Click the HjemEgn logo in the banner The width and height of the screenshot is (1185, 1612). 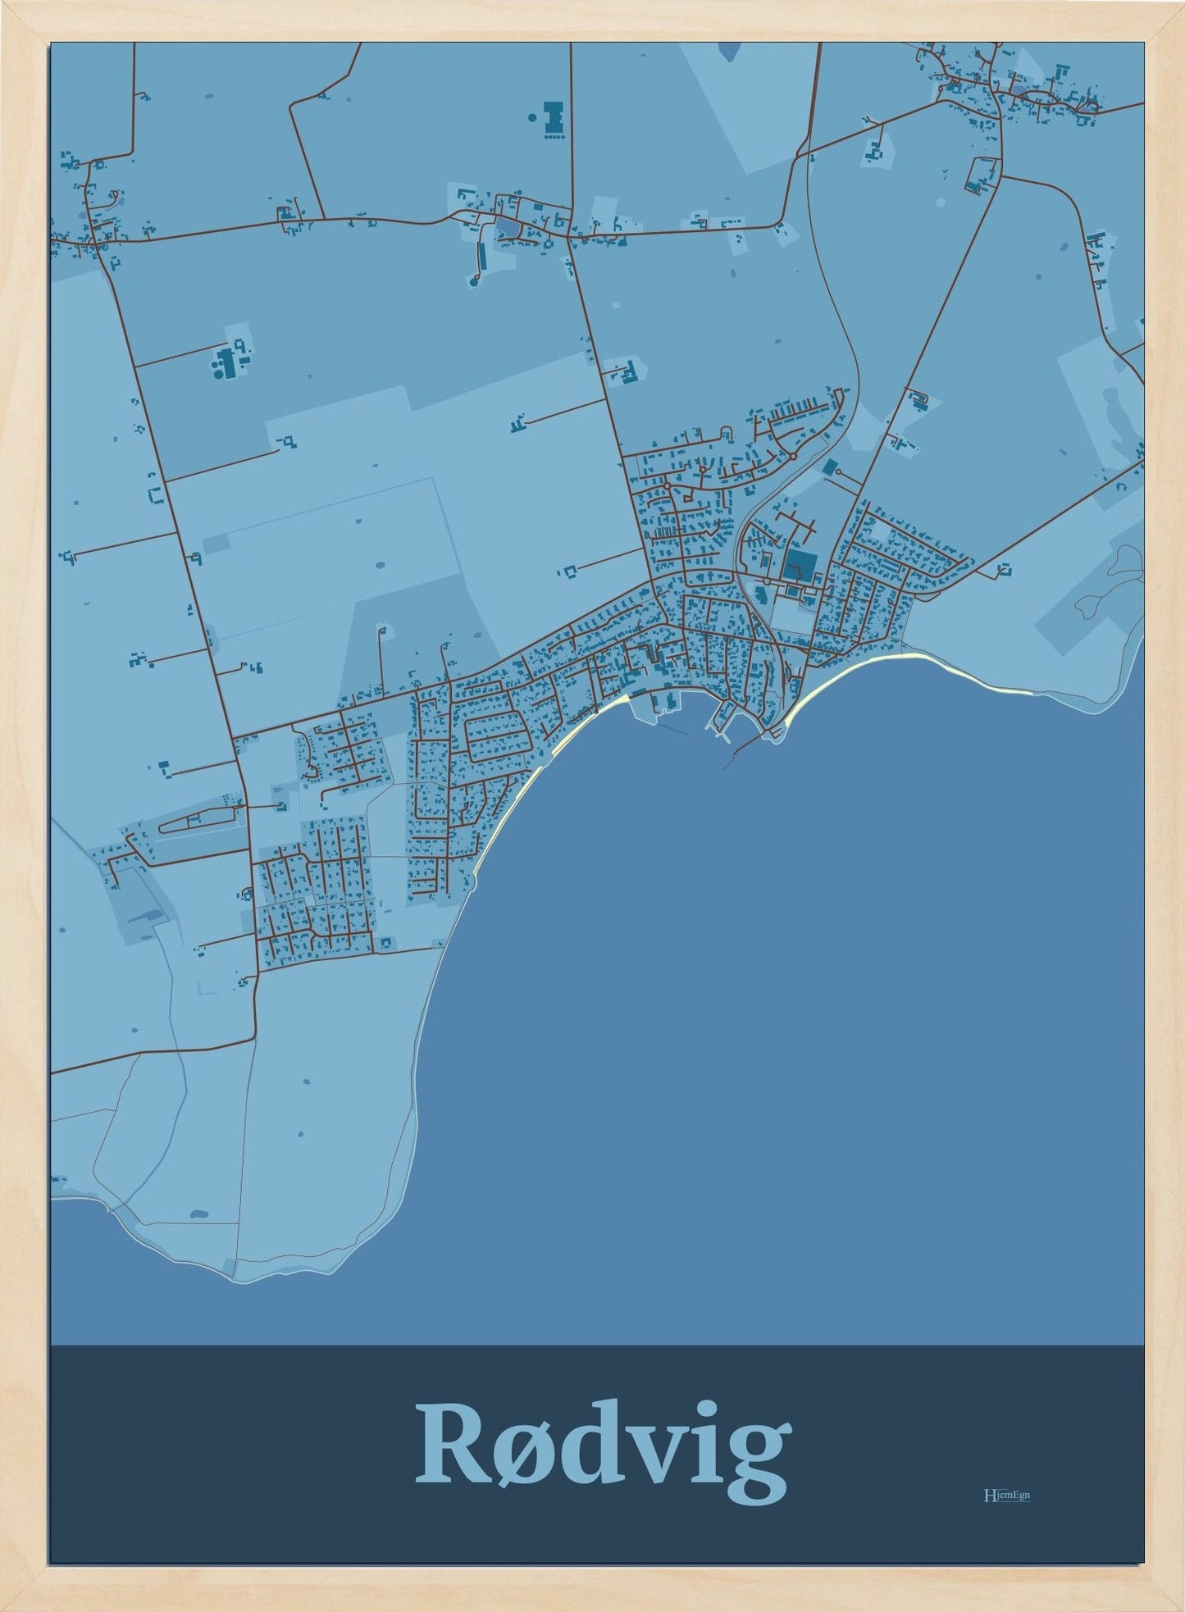tap(1006, 1495)
